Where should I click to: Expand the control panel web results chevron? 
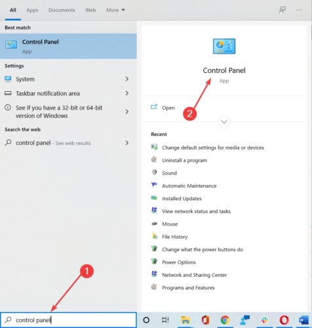[127, 143]
